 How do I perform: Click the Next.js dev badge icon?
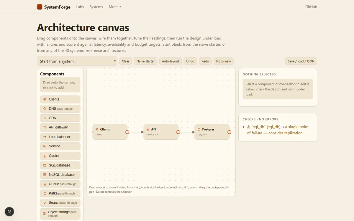(9, 212)
